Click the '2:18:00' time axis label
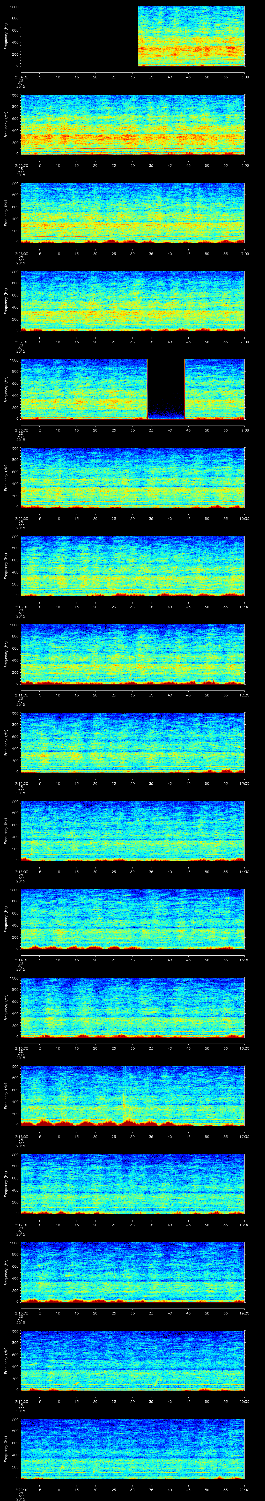The image size is (265, 1501). (x=21, y=1314)
